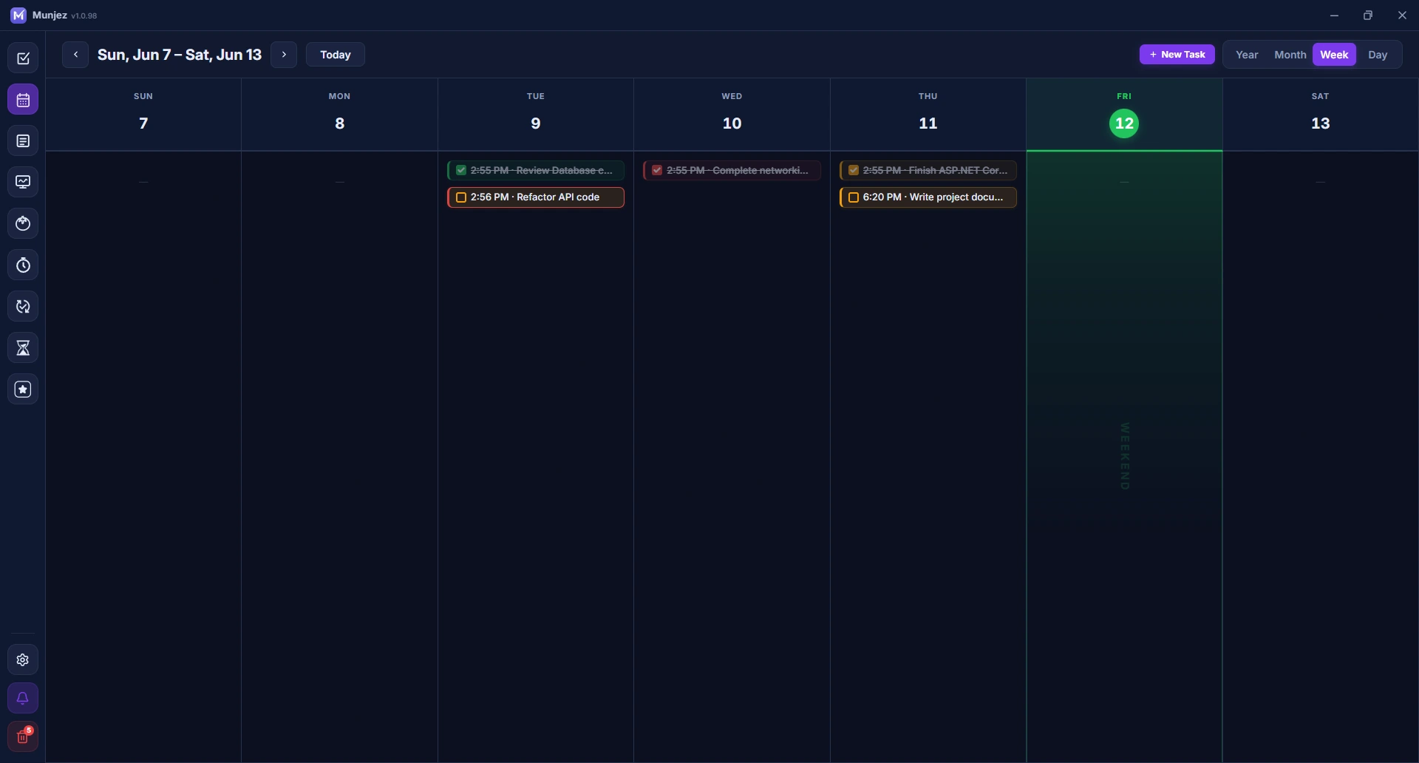Open the stopwatch timer sidebar icon

(x=23, y=265)
